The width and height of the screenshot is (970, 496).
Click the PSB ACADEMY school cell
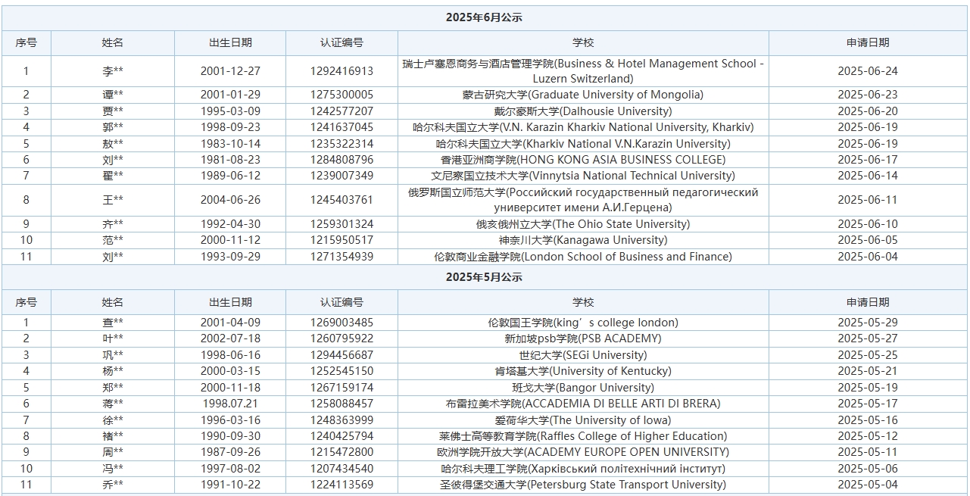tap(583, 338)
